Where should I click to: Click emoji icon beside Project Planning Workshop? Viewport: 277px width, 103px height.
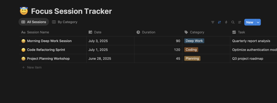tap(23, 59)
